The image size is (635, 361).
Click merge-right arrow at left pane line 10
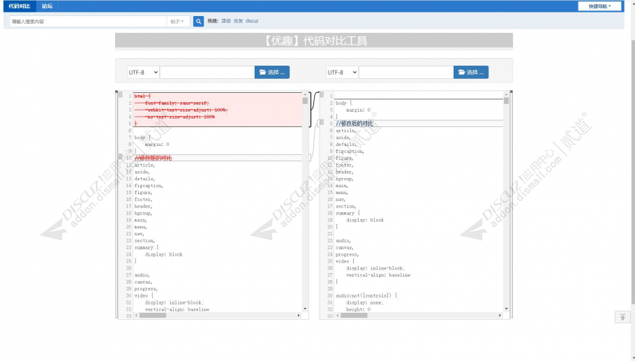(x=120, y=157)
